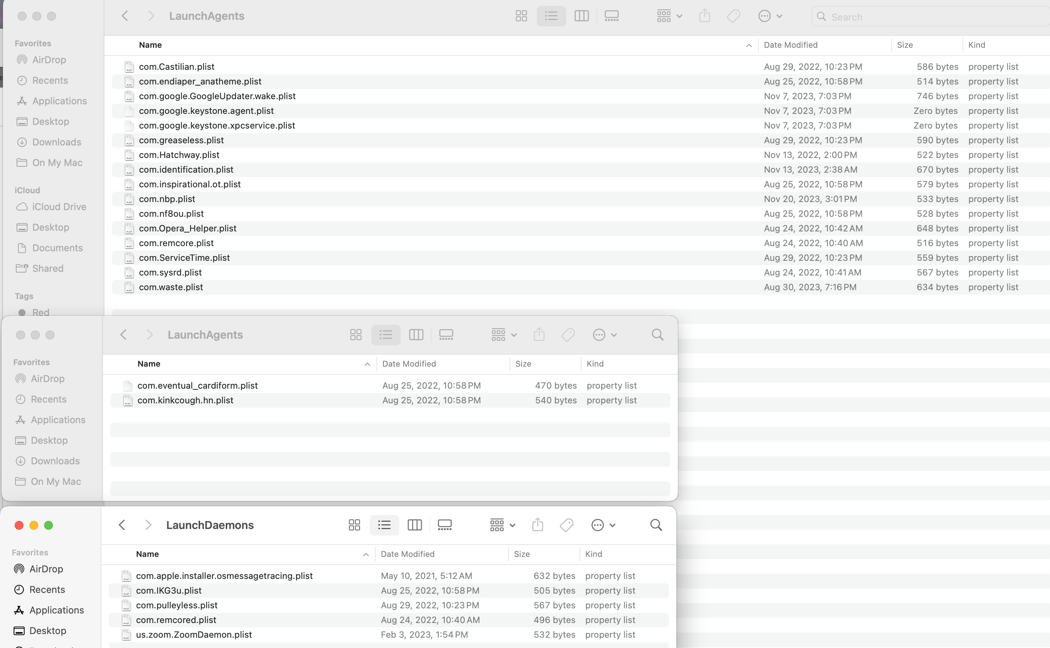Choose gallery view in top LaunchAgents window
Screen dimensions: 1050x648
611,16
